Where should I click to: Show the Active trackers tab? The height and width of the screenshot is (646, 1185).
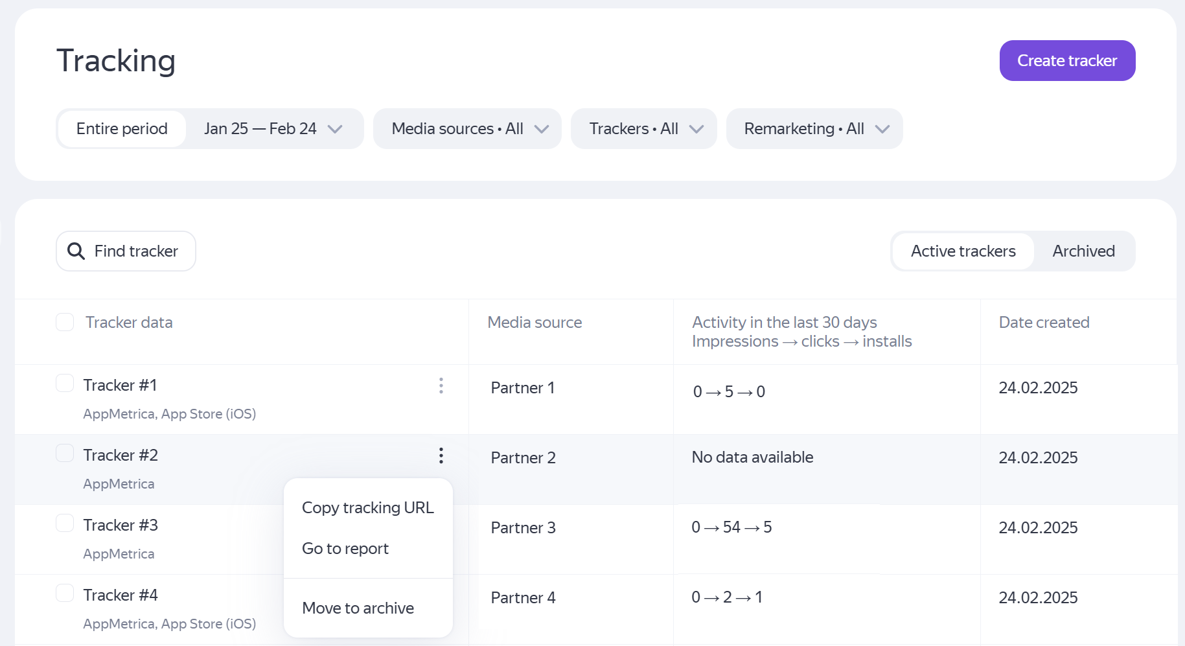pyautogui.click(x=963, y=251)
